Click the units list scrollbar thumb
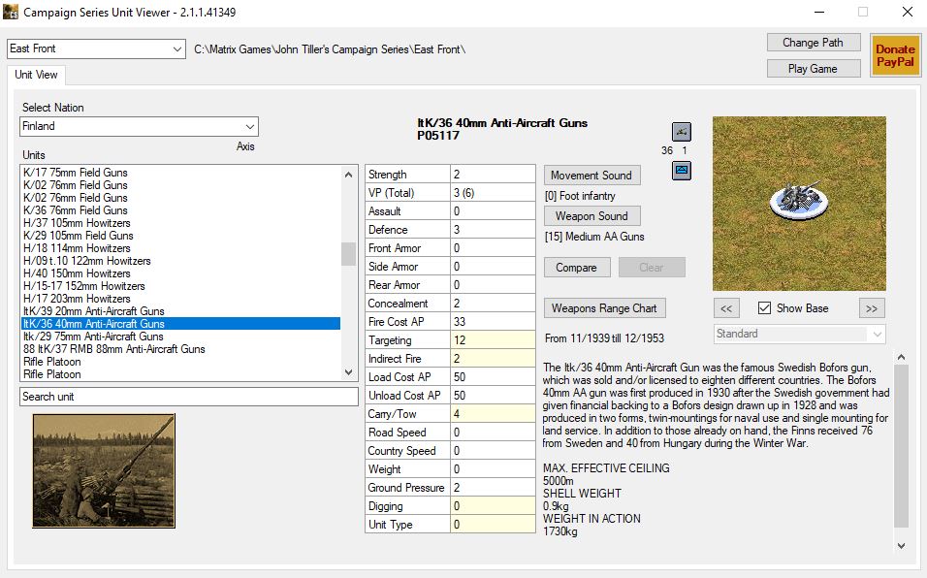The image size is (927, 578). pos(349,254)
